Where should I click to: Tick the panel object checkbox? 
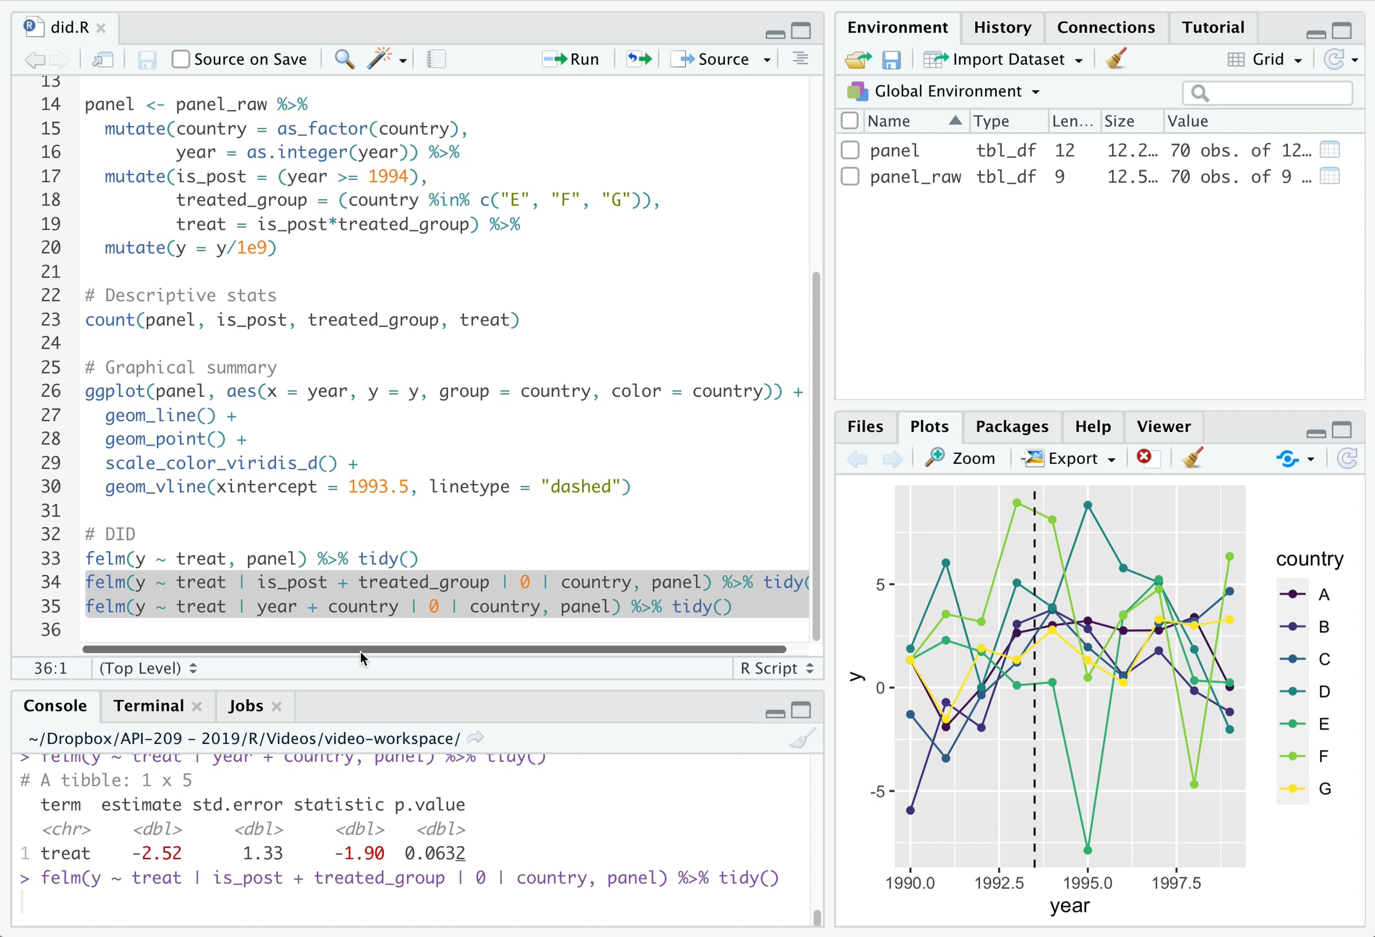pyautogui.click(x=850, y=150)
